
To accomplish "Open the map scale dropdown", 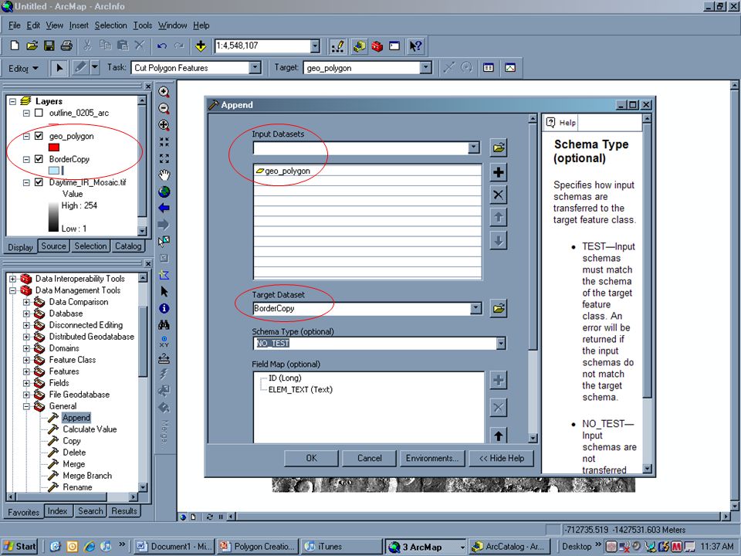I will click(315, 46).
